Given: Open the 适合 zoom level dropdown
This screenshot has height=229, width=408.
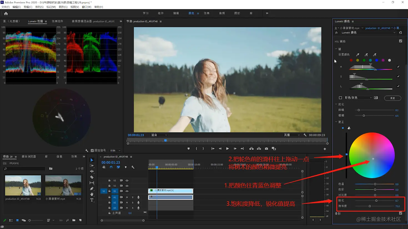Looking at the screenshot, I should (x=159, y=135).
